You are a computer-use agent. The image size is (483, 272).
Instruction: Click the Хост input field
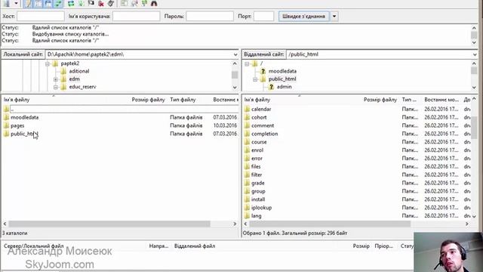(x=41, y=16)
